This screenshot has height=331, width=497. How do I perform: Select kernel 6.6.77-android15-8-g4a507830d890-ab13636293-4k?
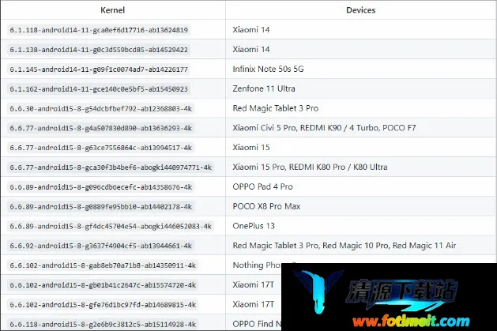pos(101,128)
